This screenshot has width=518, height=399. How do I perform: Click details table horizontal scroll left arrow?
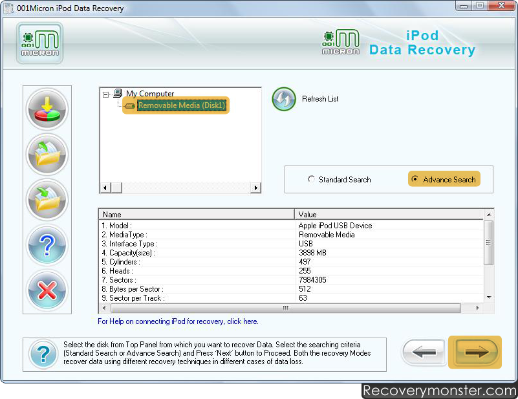point(104,308)
